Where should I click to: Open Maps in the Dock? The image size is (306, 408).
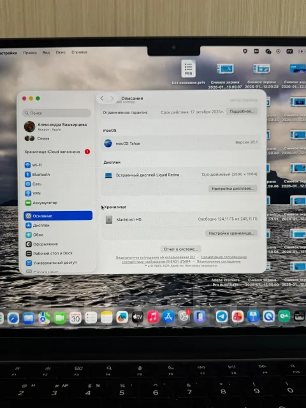pyautogui.click(x=44, y=318)
